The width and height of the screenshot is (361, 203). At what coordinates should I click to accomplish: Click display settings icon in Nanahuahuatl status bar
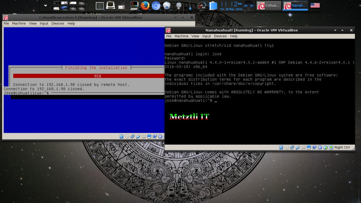[x=309, y=147]
